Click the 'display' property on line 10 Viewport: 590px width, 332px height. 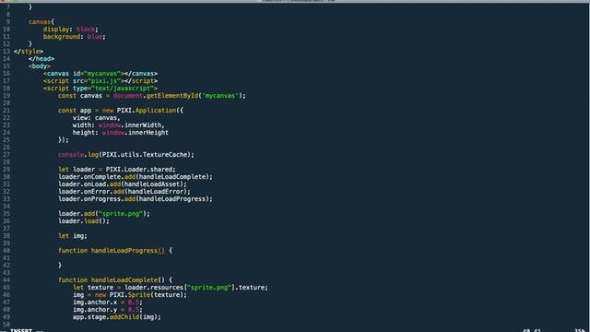tap(56, 29)
